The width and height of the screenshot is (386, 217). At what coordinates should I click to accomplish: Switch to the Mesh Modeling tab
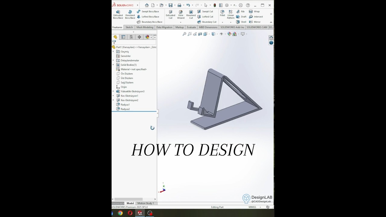point(145,27)
